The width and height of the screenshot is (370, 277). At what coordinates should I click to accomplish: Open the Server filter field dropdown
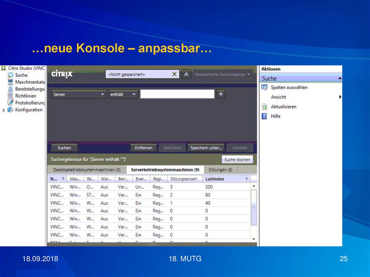pyautogui.click(x=79, y=94)
